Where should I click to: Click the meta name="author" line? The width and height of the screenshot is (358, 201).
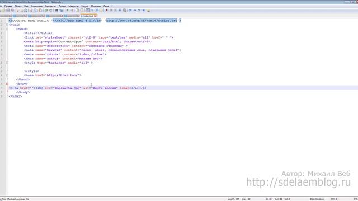63,58
